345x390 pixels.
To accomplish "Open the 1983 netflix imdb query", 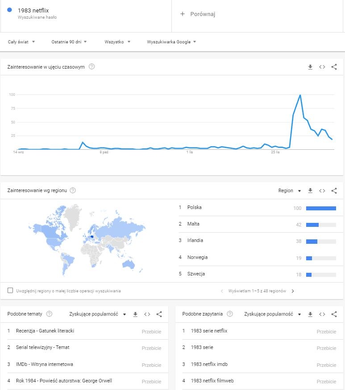I will 209,364.
